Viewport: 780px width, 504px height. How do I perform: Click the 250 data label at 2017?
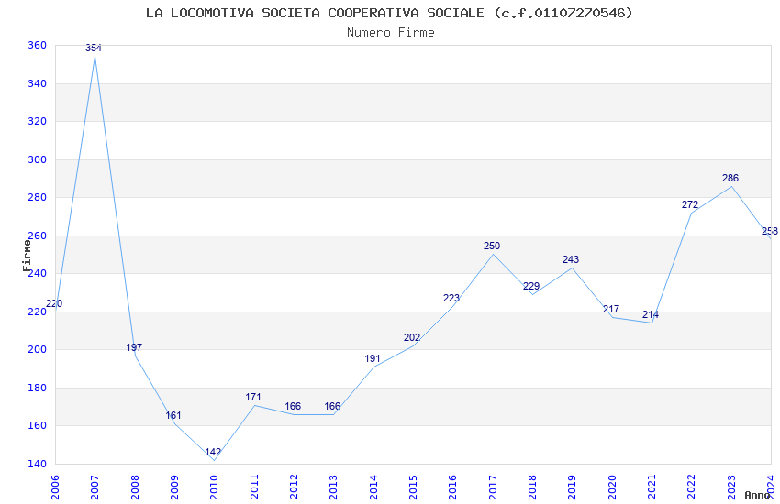tap(492, 246)
